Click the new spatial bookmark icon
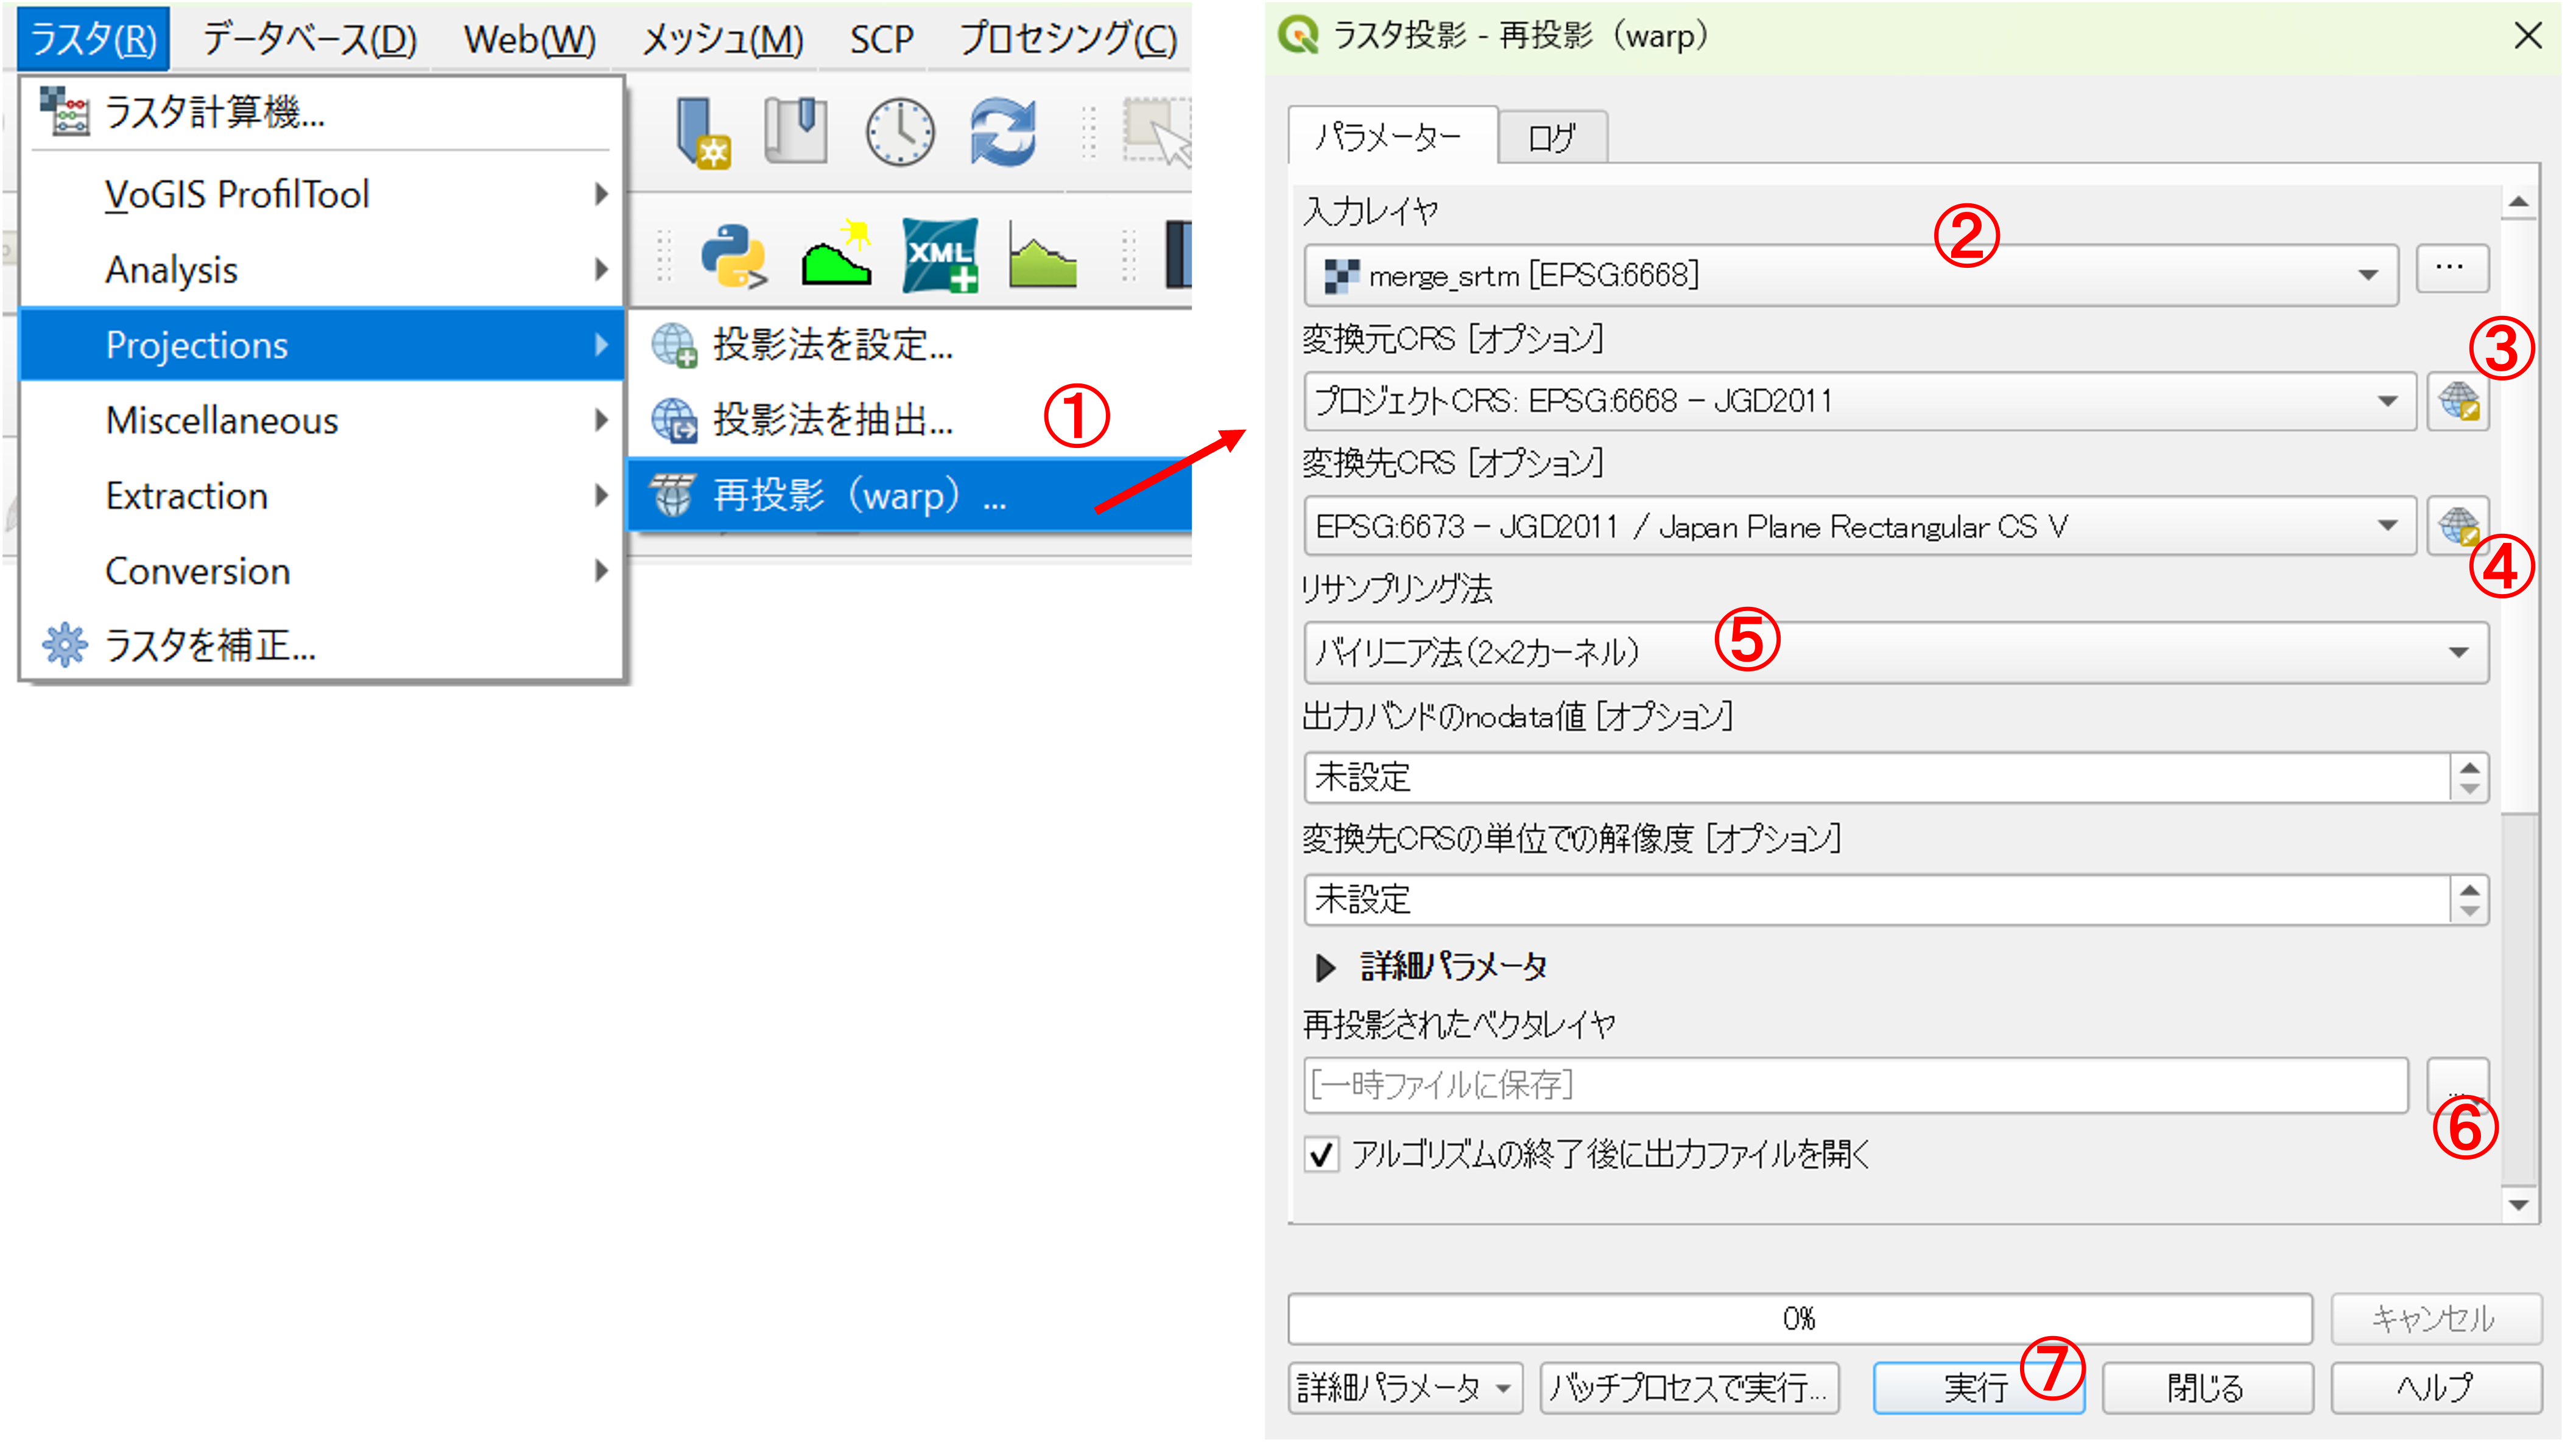The width and height of the screenshot is (2576, 1445). pyautogui.click(x=703, y=132)
